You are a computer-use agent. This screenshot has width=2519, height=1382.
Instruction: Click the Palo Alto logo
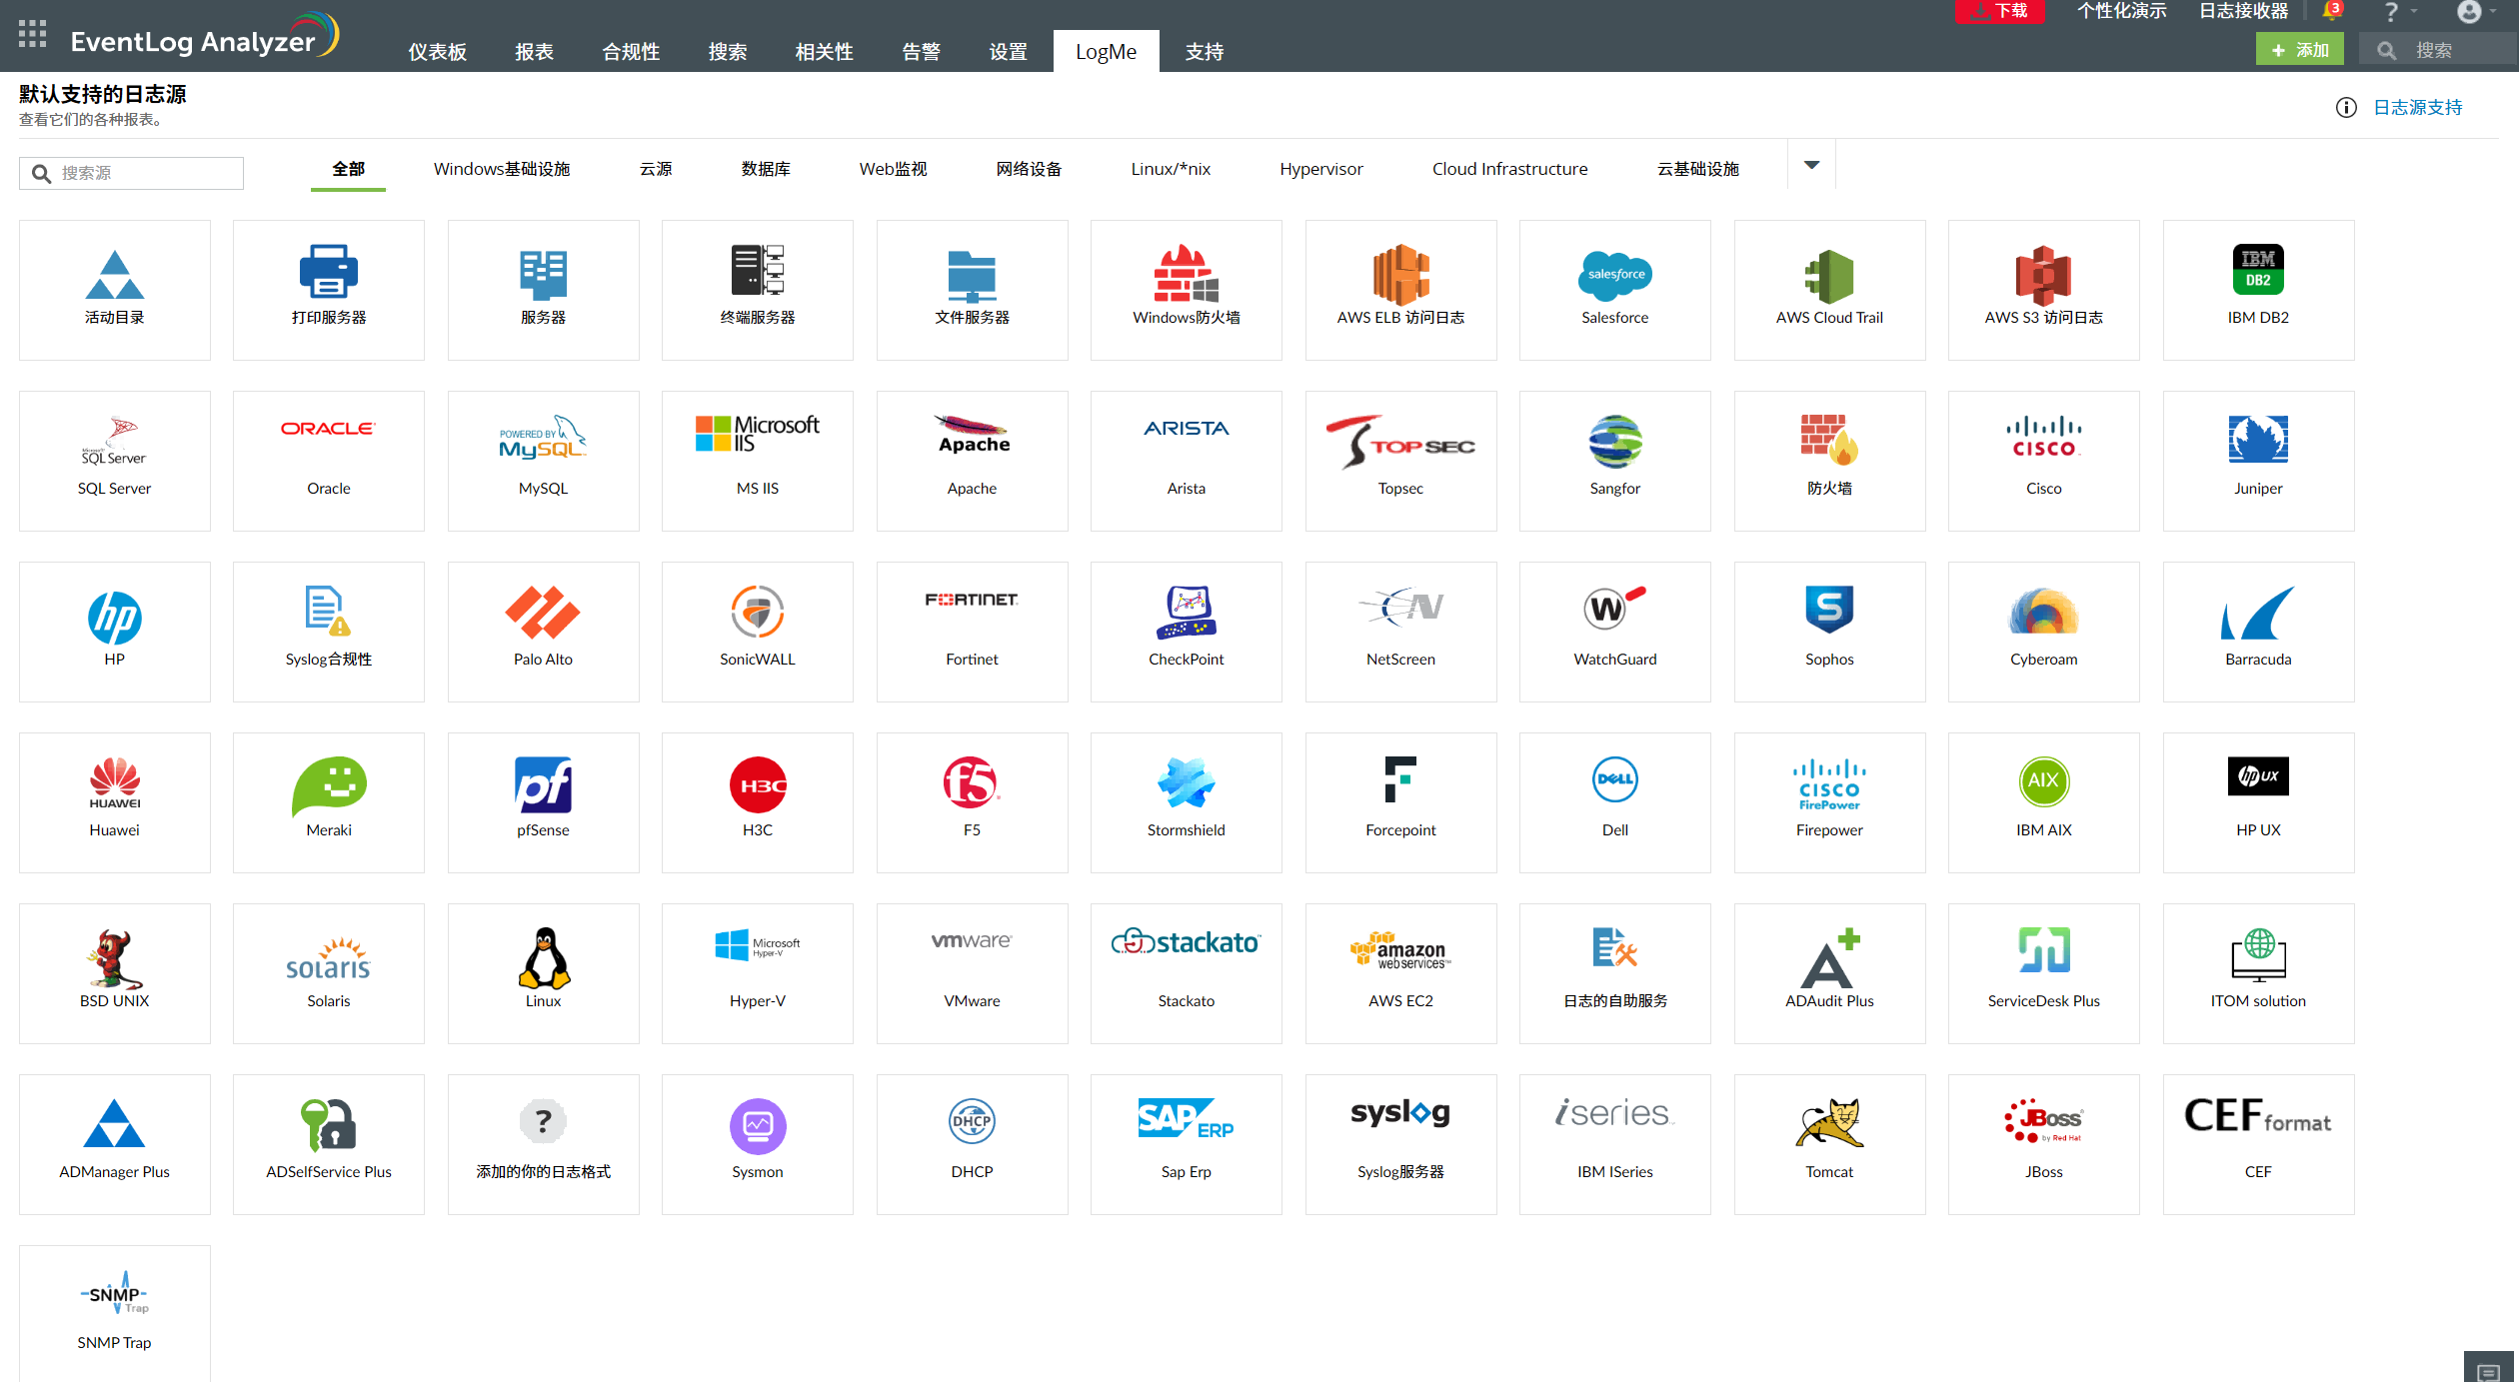click(x=543, y=612)
